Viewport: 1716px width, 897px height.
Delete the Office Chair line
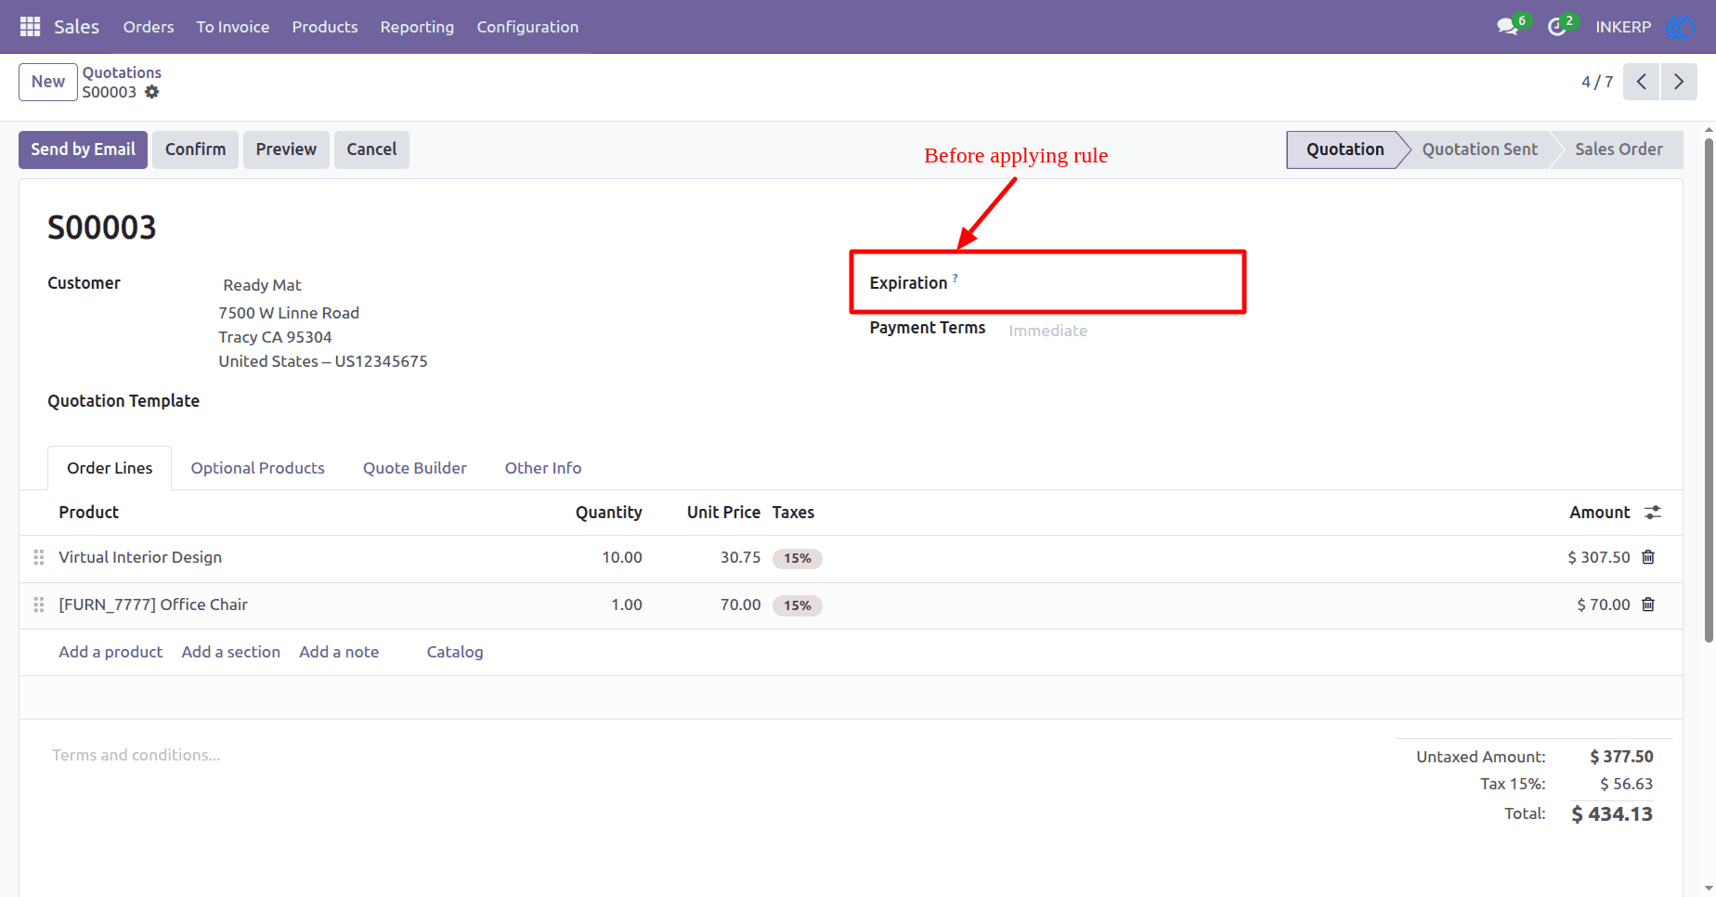(1648, 604)
